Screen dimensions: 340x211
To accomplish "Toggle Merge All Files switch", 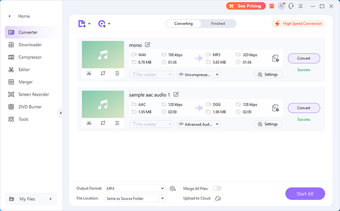I will (217, 188).
